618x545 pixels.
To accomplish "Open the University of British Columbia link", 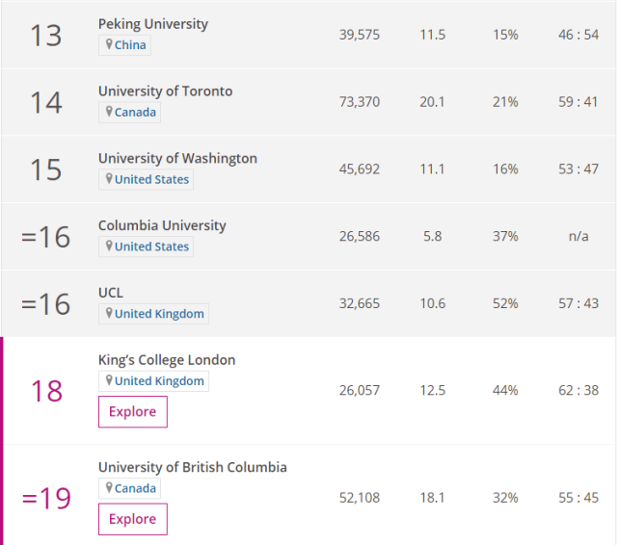I will pos(192,467).
